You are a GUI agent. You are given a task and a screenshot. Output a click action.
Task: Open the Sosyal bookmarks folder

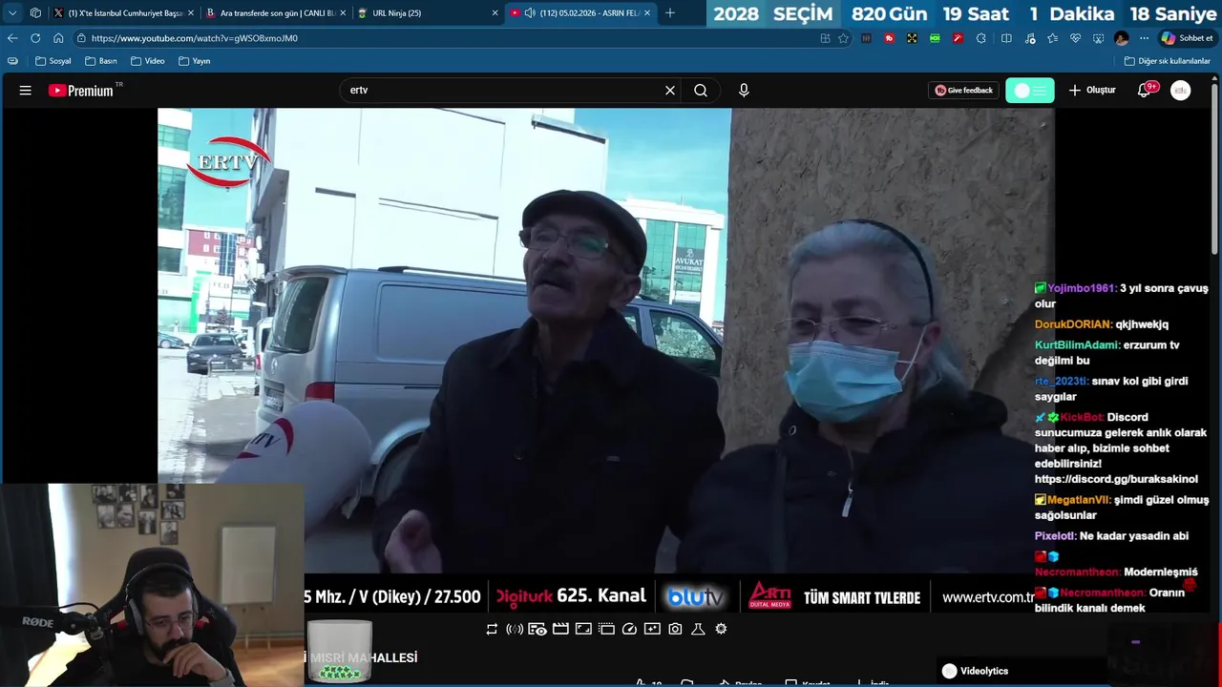(53, 61)
